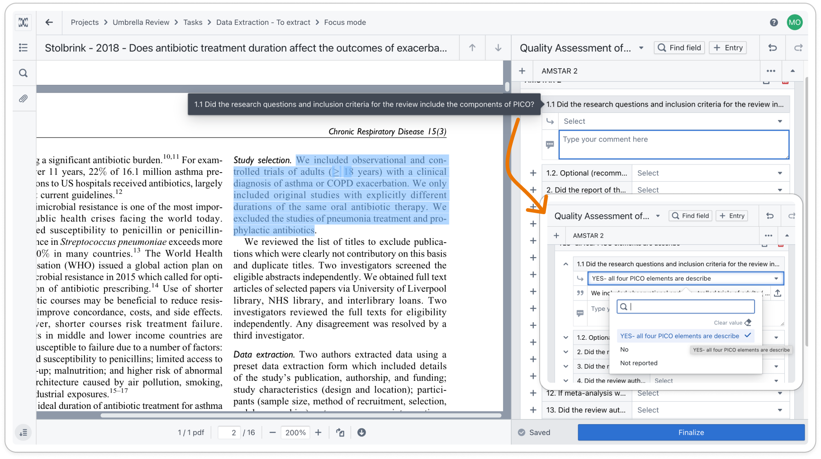Screen dimensions: 821x459
Task: Click 'Clear value' in the dropdown popup
Action: pos(732,323)
